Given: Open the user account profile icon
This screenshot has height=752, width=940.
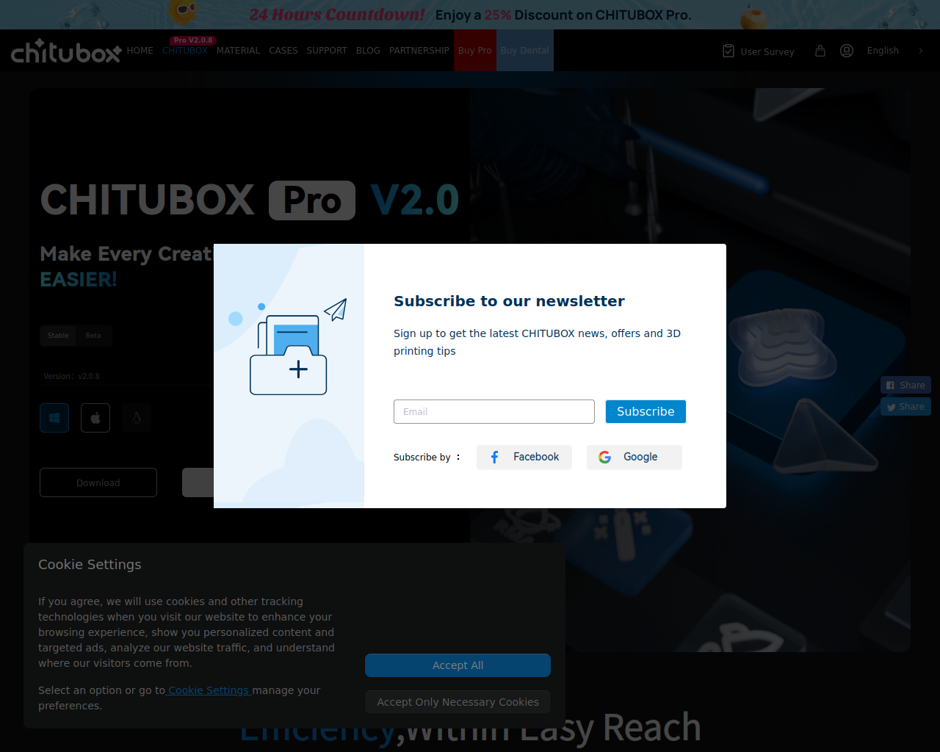Looking at the screenshot, I should coord(847,51).
